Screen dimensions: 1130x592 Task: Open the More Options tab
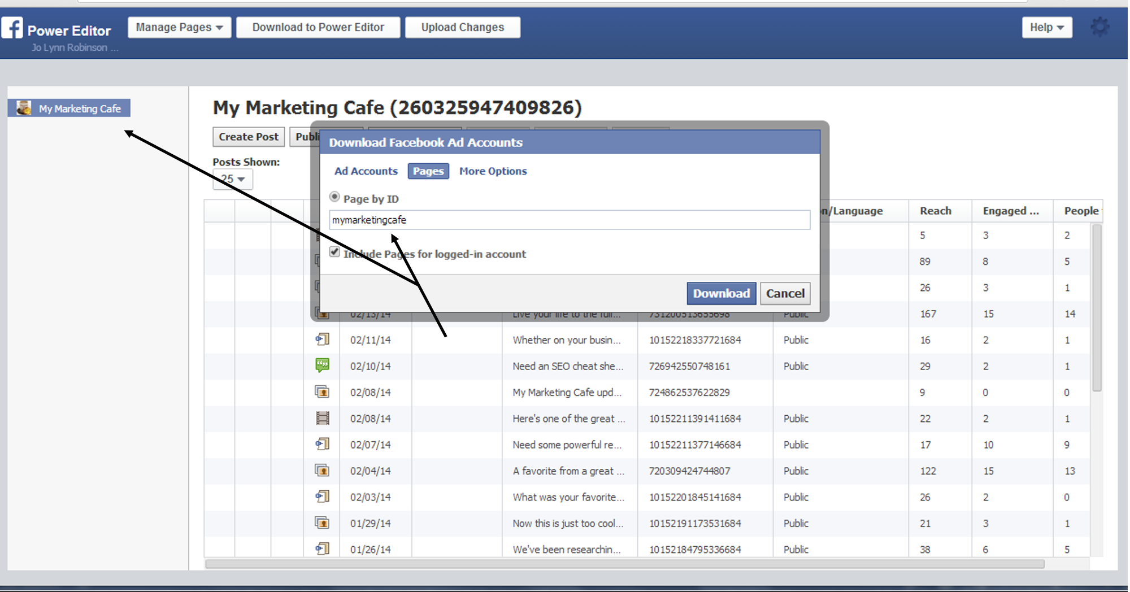[x=493, y=171]
